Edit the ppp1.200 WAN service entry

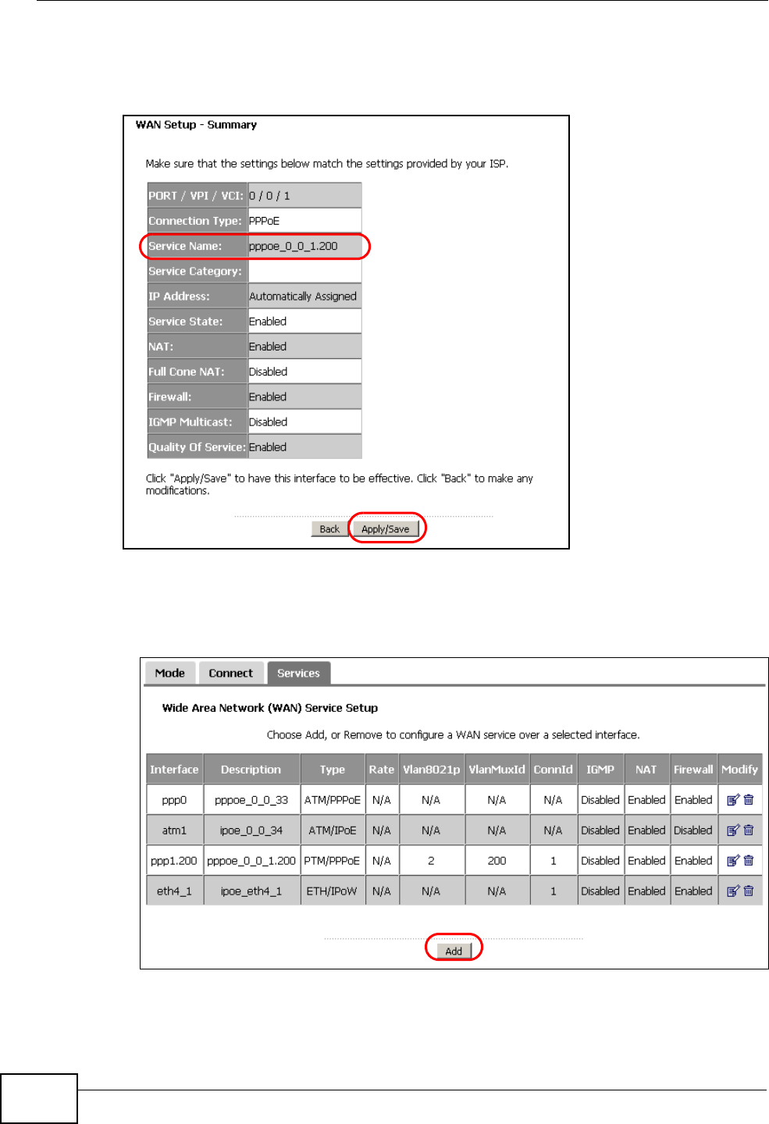coord(733,861)
